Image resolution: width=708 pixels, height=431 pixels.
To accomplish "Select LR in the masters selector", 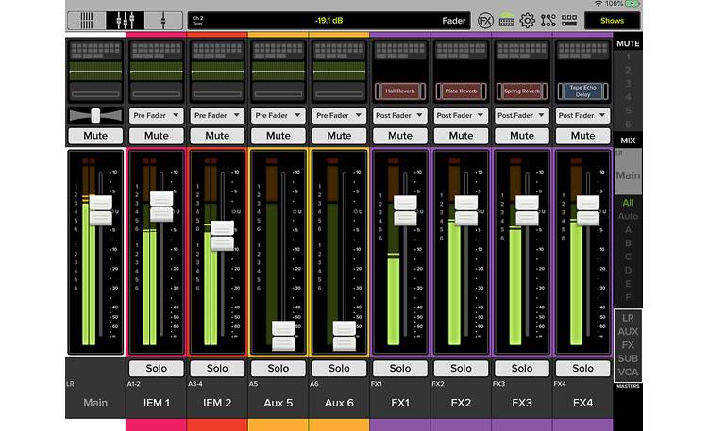I will tap(628, 318).
